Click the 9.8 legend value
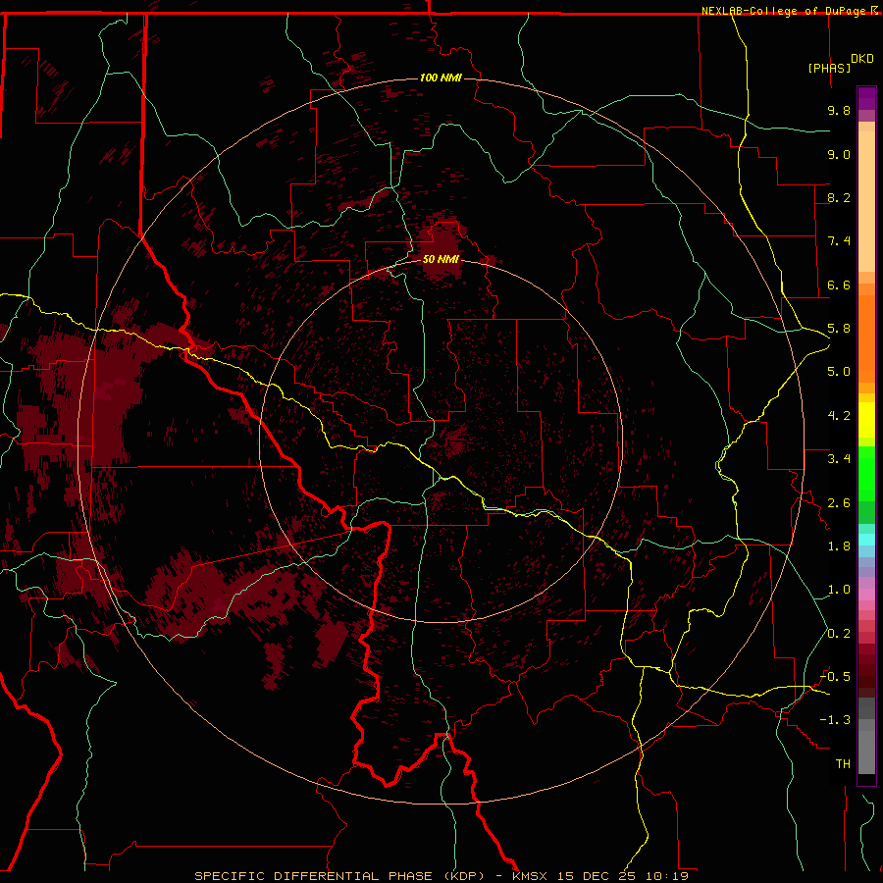The image size is (883, 883). (x=839, y=110)
